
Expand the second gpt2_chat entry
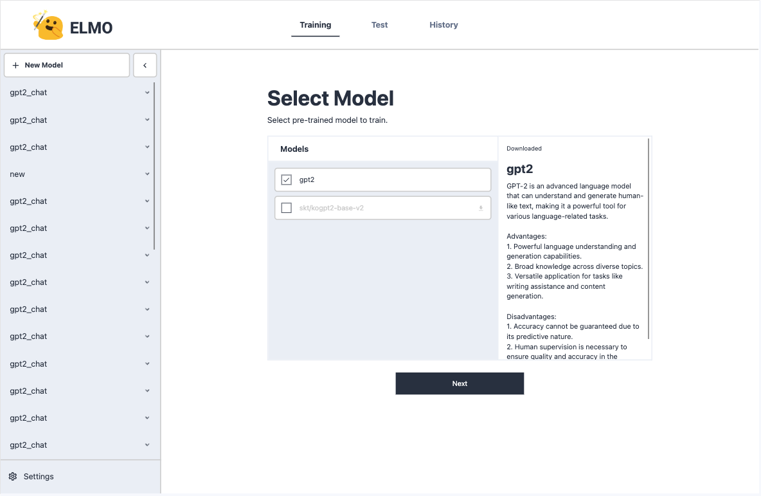click(147, 120)
